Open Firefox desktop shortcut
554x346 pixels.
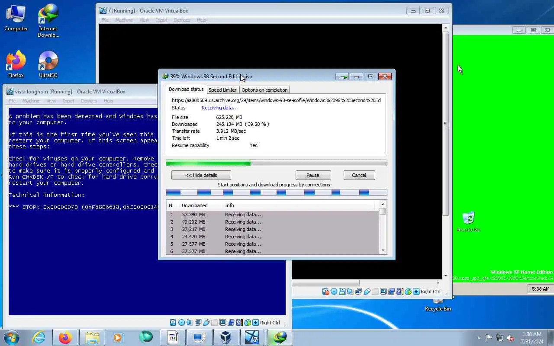pyautogui.click(x=16, y=64)
